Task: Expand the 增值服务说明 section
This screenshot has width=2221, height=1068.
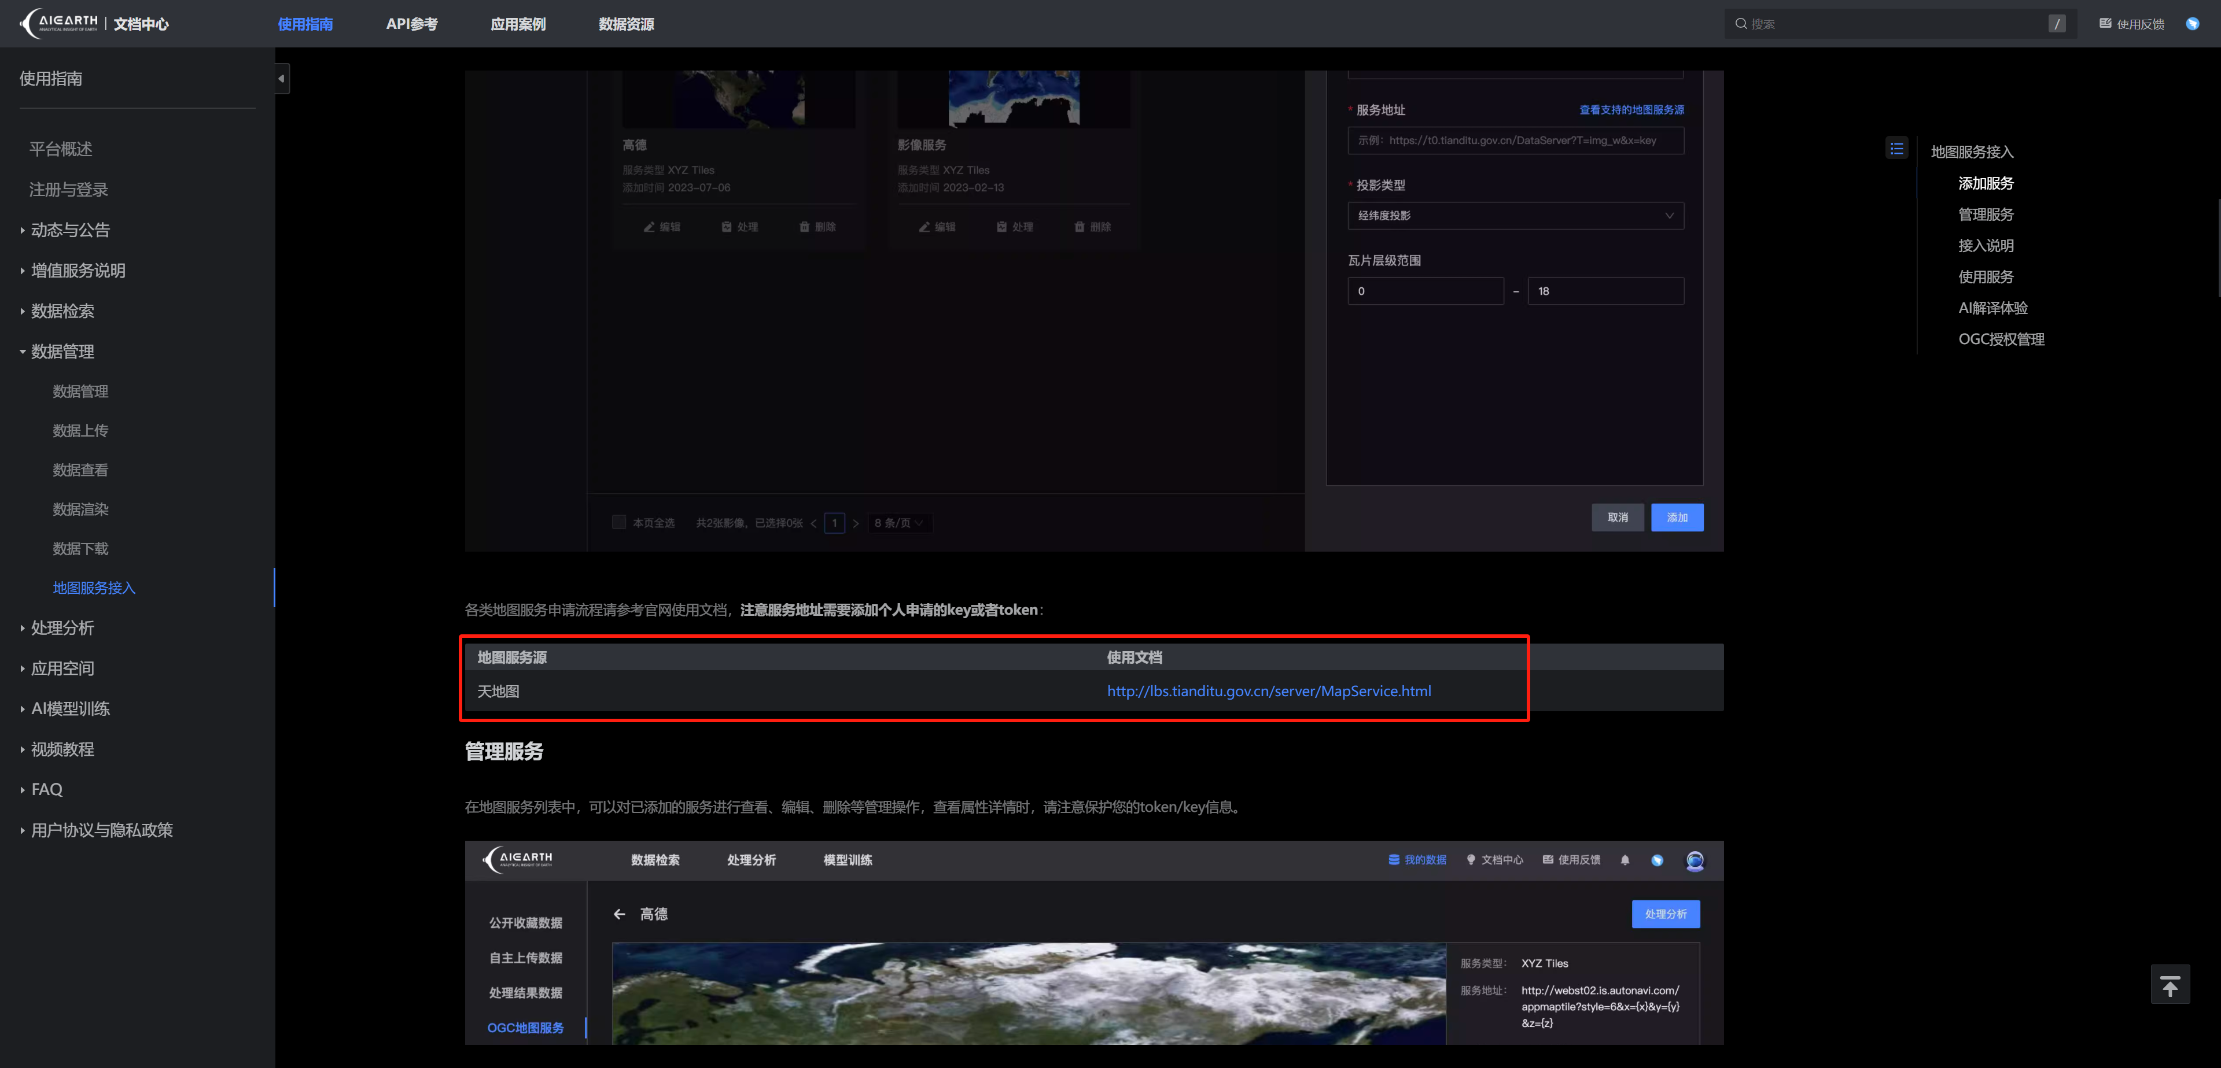Action: coord(23,271)
